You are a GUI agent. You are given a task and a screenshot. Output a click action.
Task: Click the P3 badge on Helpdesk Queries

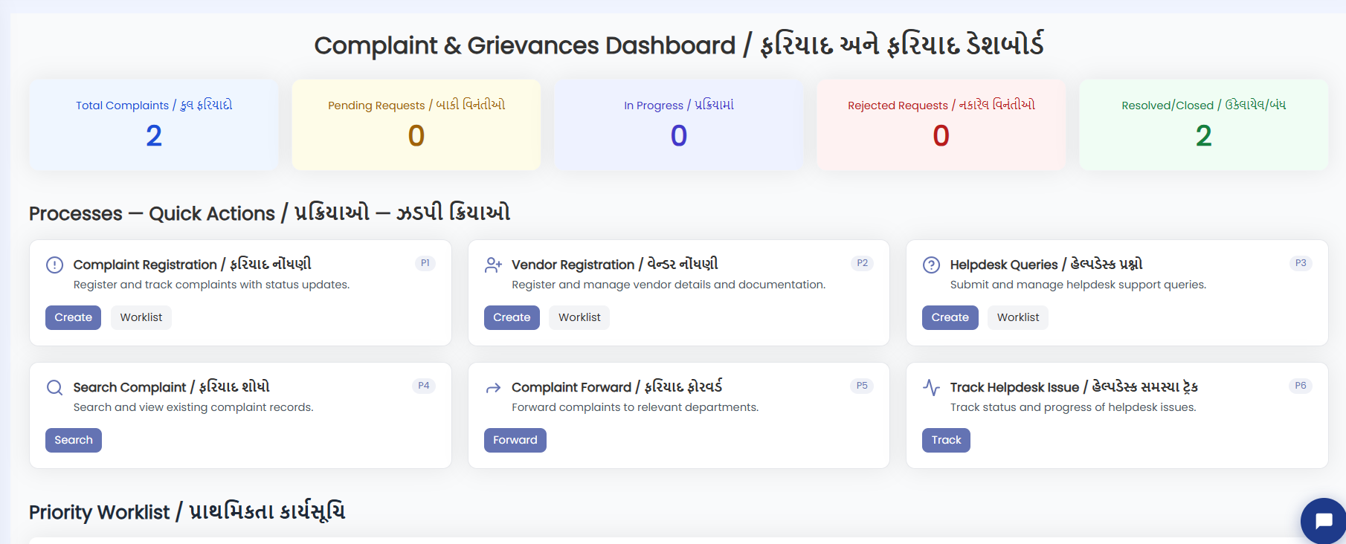click(x=1301, y=263)
